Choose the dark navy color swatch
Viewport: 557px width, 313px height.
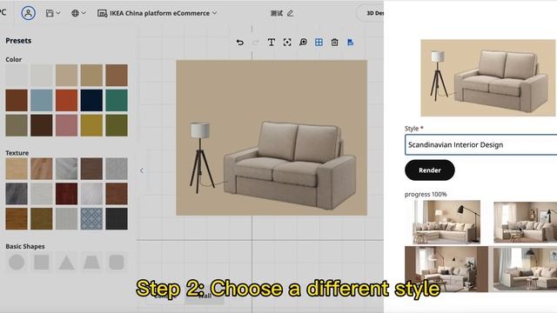click(91, 101)
